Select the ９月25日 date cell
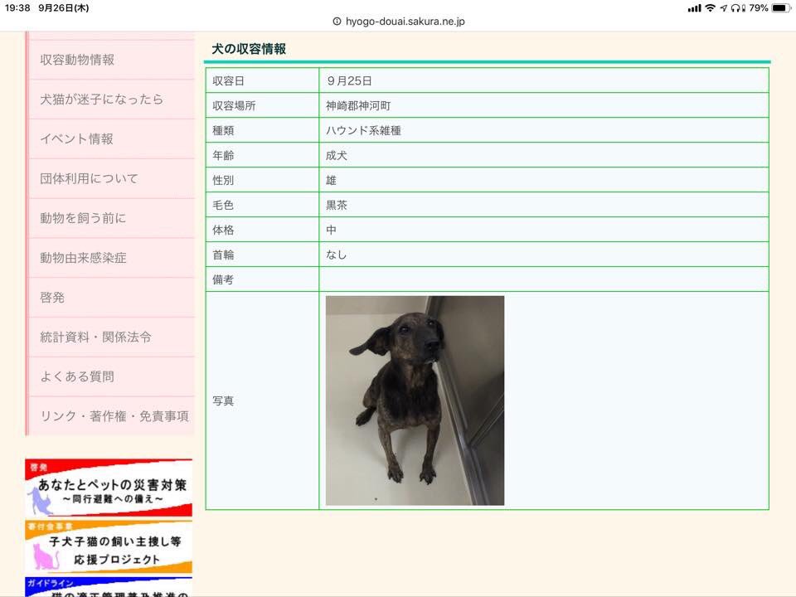 pyautogui.click(x=544, y=80)
